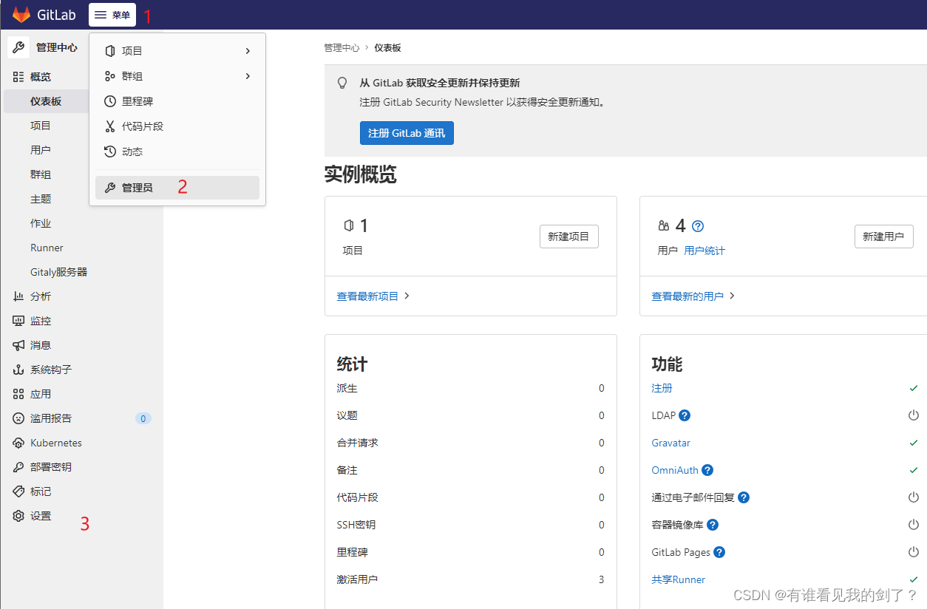Click the 项目 icon in the dropdown menu
The width and height of the screenshot is (927, 609).
coord(110,51)
